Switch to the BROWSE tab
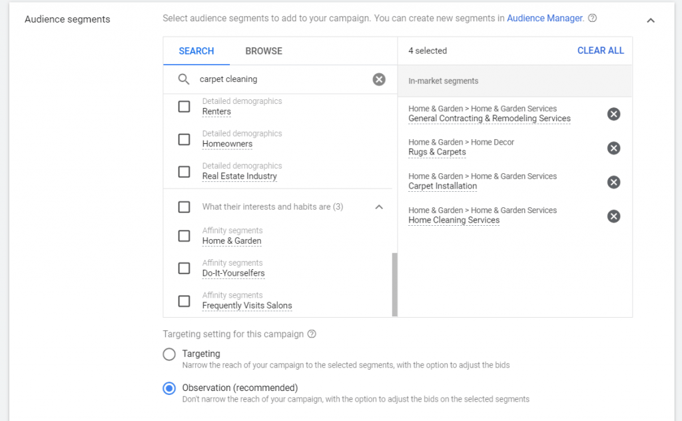 263,51
